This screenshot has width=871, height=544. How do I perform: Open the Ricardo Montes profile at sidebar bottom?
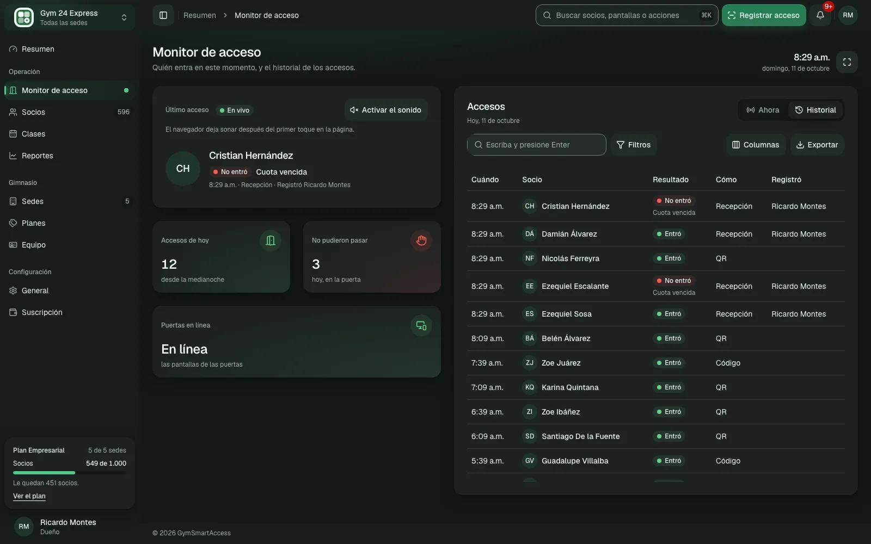[70, 527]
